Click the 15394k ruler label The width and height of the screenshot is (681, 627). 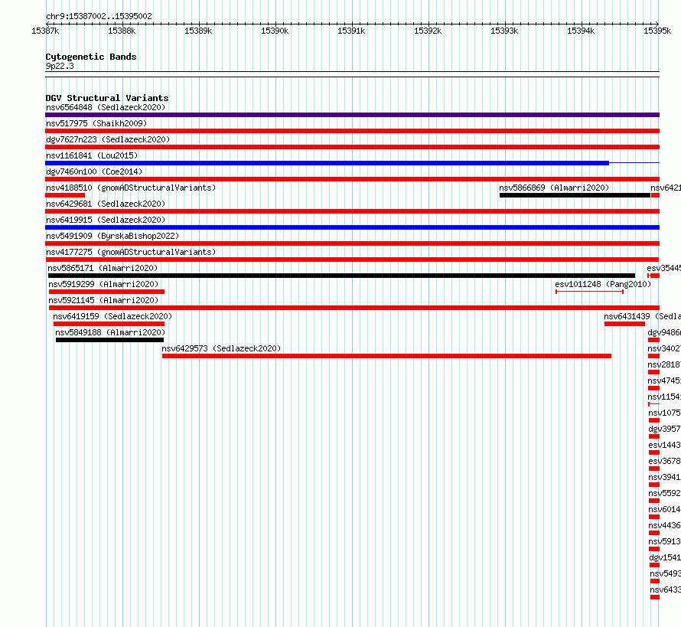[581, 31]
